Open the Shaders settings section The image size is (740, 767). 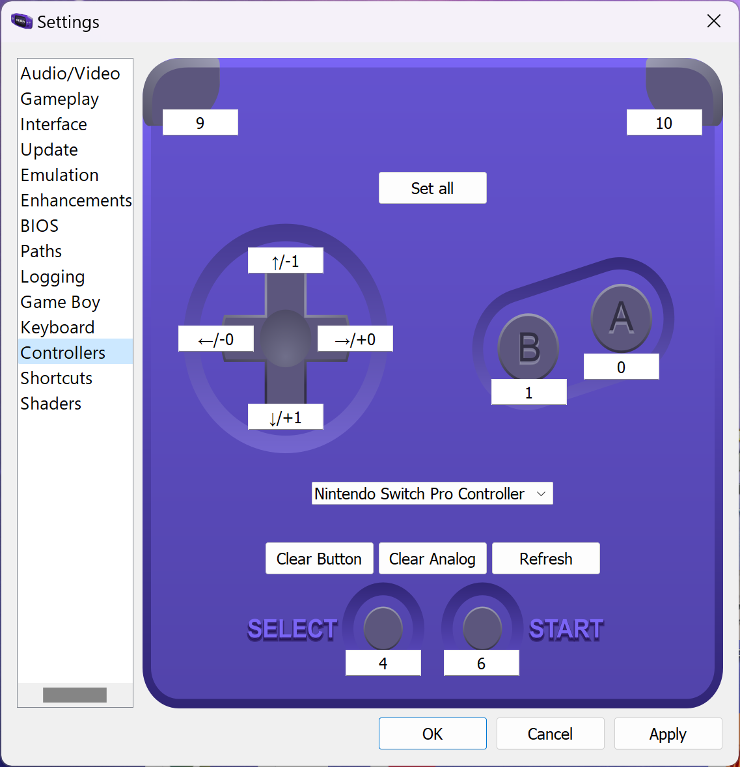click(51, 404)
